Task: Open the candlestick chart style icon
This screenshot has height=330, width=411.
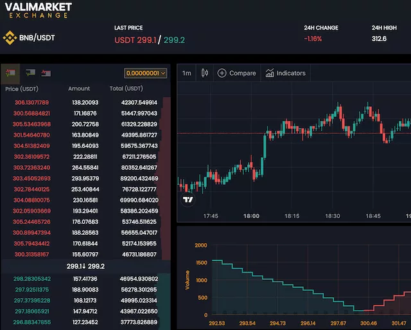Action: pos(205,73)
